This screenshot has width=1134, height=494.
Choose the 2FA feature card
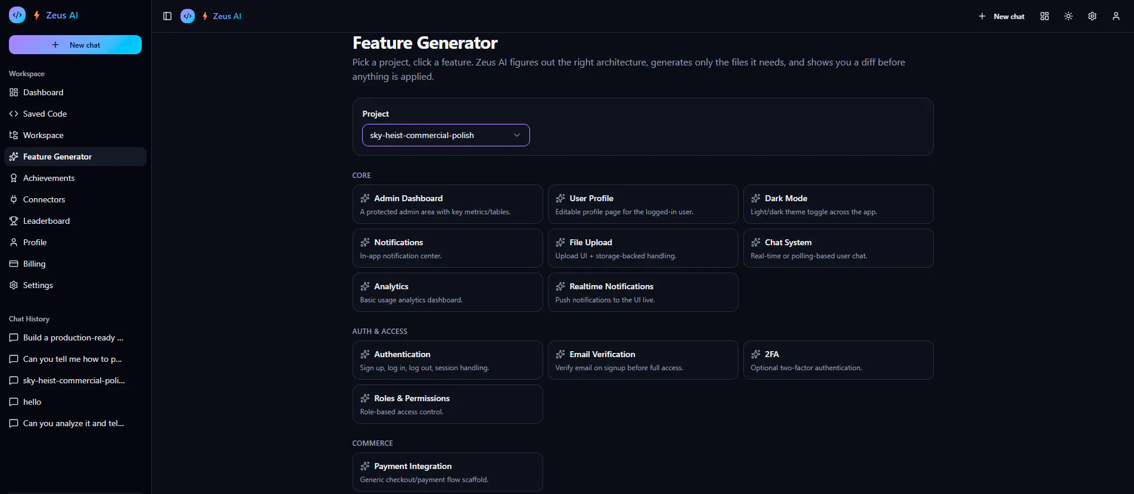point(838,360)
